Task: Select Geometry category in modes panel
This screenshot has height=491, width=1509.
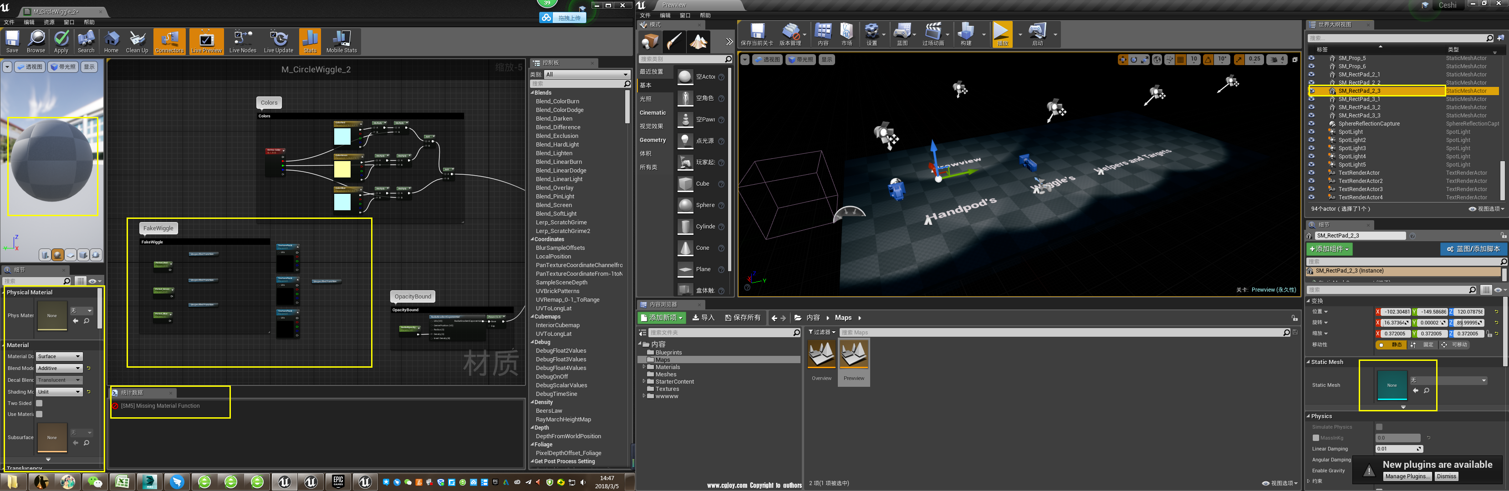Action: (x=653, y=140)
